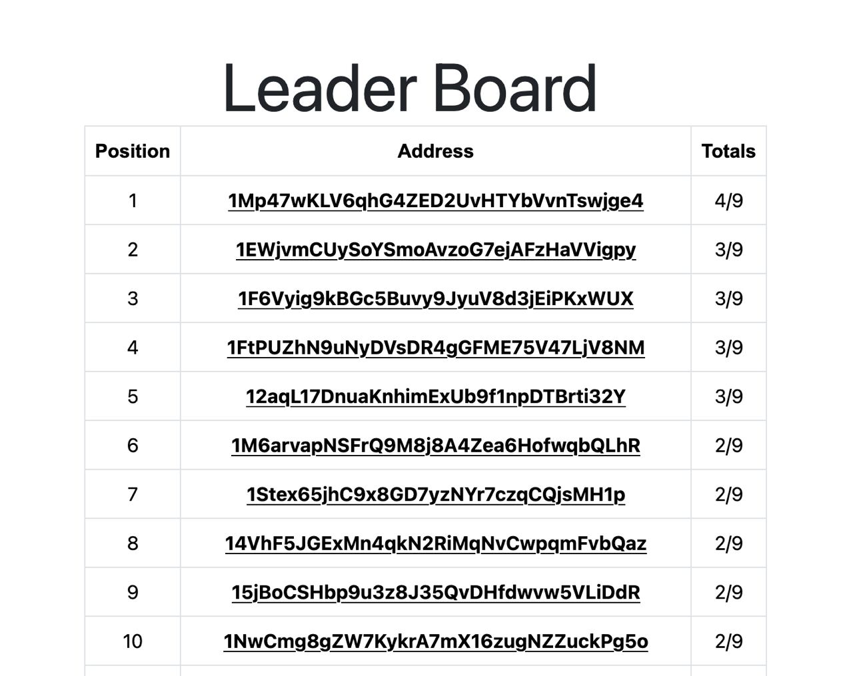Click the 14VhF5JGExMn4qkN2 address link

click(435, 543)
